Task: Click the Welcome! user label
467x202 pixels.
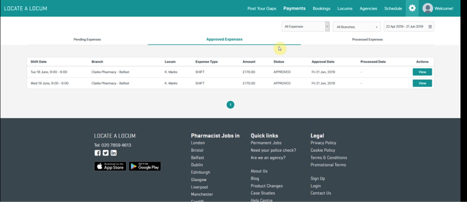Action: 444,8
